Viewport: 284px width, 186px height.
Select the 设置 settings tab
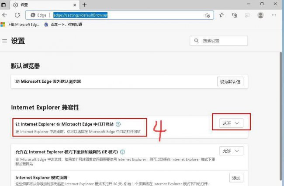(x=45, y=5)
